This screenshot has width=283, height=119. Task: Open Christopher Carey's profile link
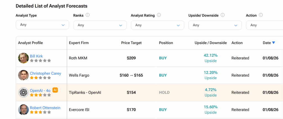[45, 73]
